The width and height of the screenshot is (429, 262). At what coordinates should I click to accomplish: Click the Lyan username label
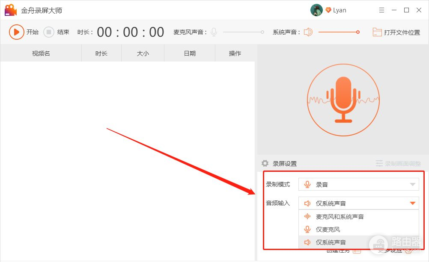click(x=340, y=10)
